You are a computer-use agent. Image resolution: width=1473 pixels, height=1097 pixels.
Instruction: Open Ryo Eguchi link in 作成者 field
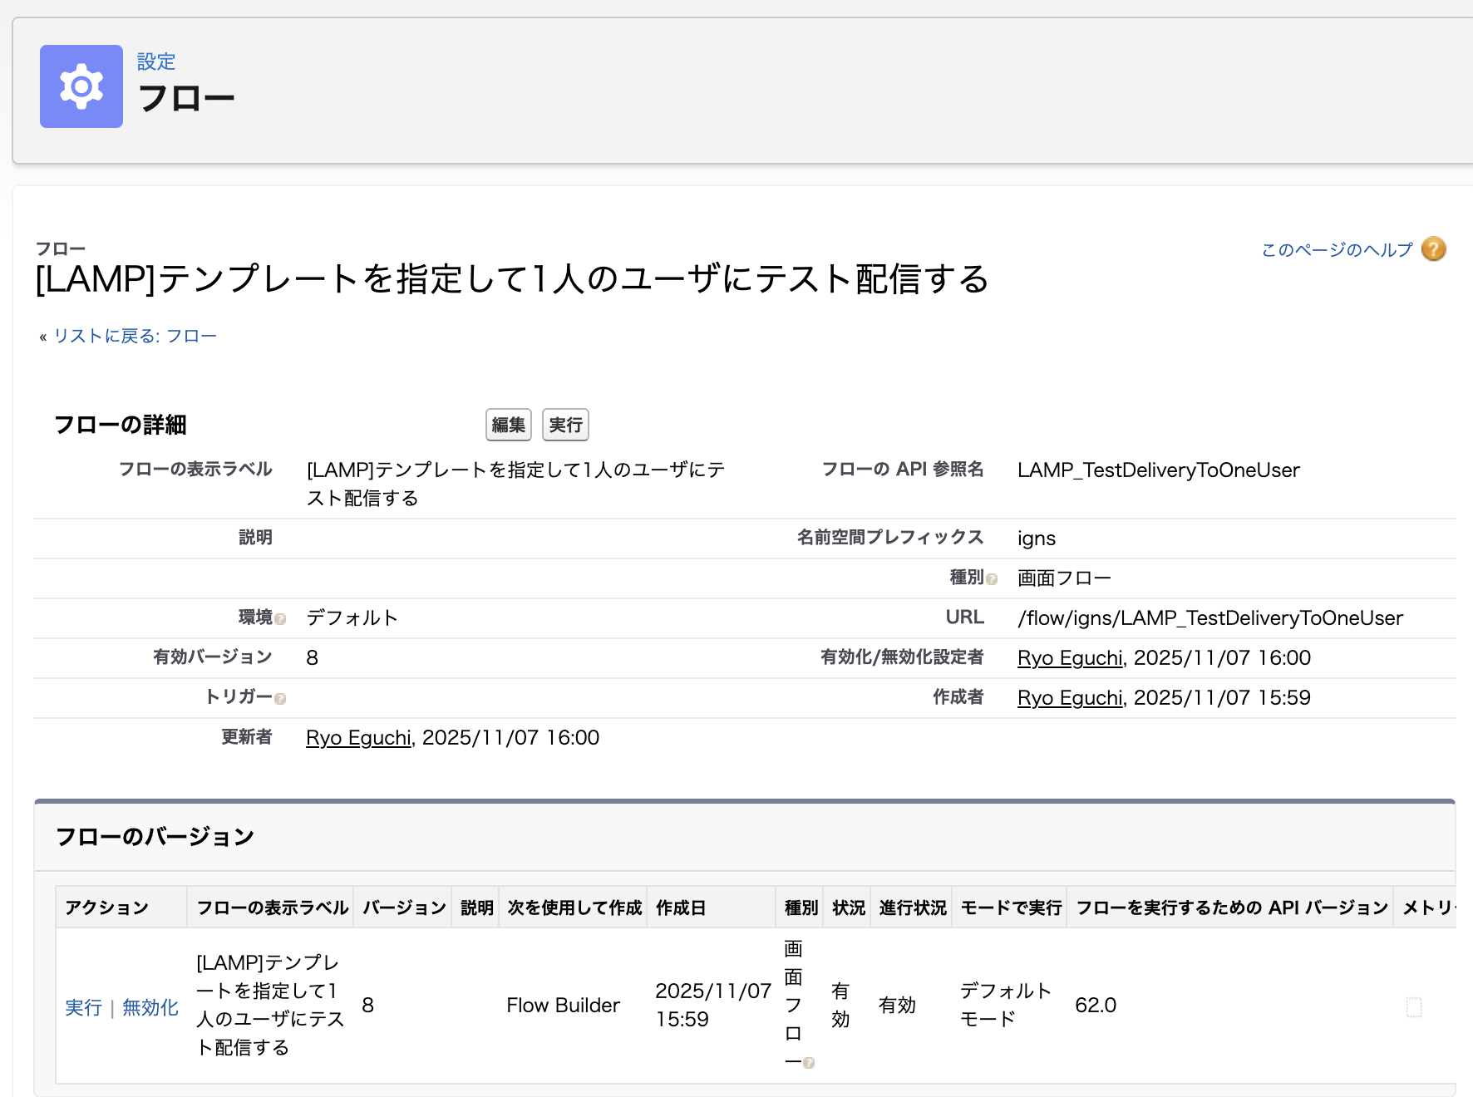[1070, 698]
